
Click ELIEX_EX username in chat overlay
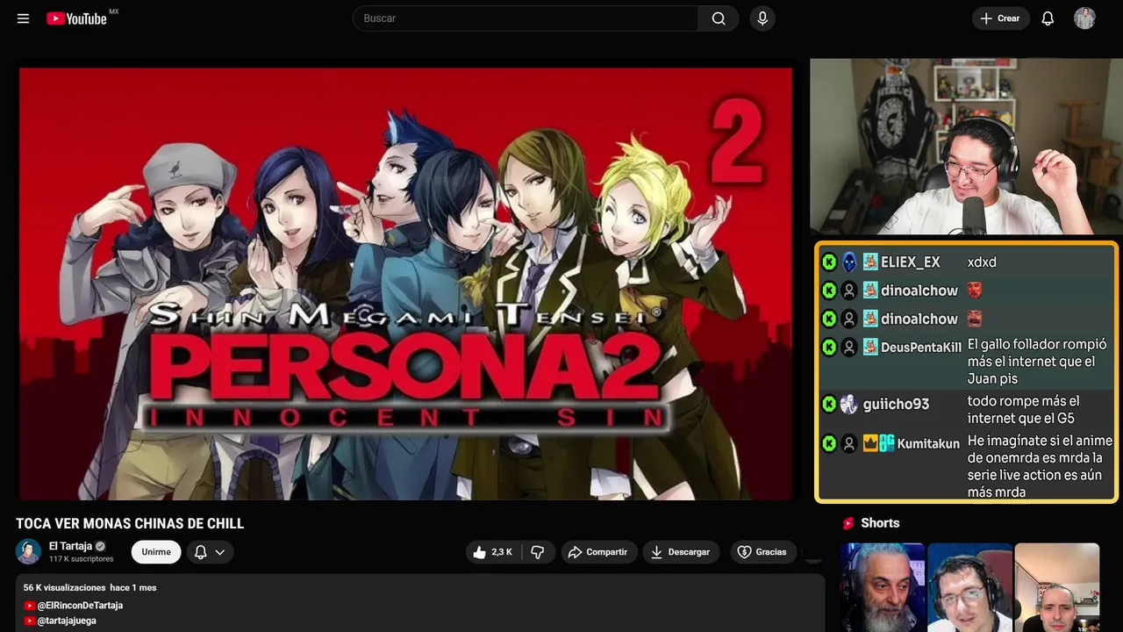(x=910, y=262)
